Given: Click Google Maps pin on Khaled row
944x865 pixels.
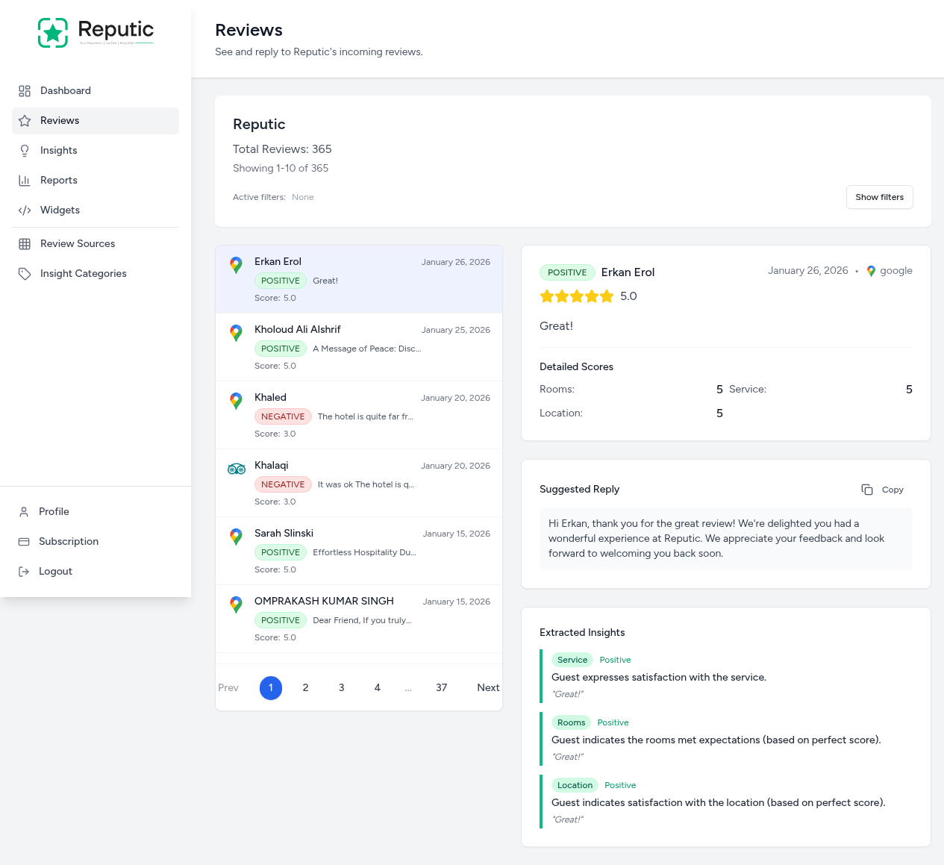Looking at the screenshot, I should [236, 401].
